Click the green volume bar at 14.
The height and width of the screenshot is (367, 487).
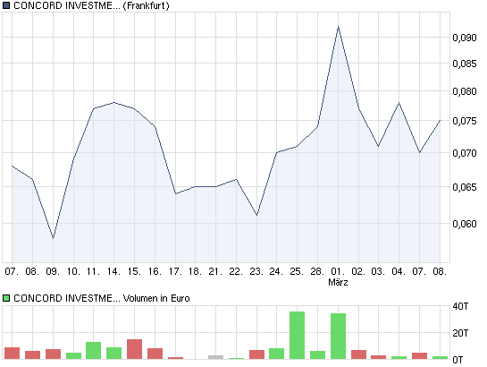click(114, 354)
